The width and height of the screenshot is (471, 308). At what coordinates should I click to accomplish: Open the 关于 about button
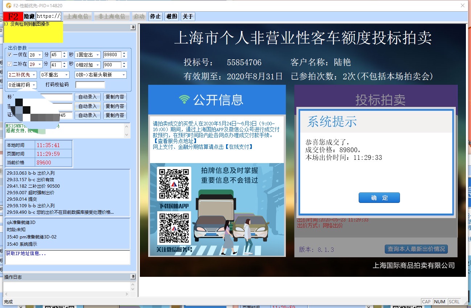[188, 16]
